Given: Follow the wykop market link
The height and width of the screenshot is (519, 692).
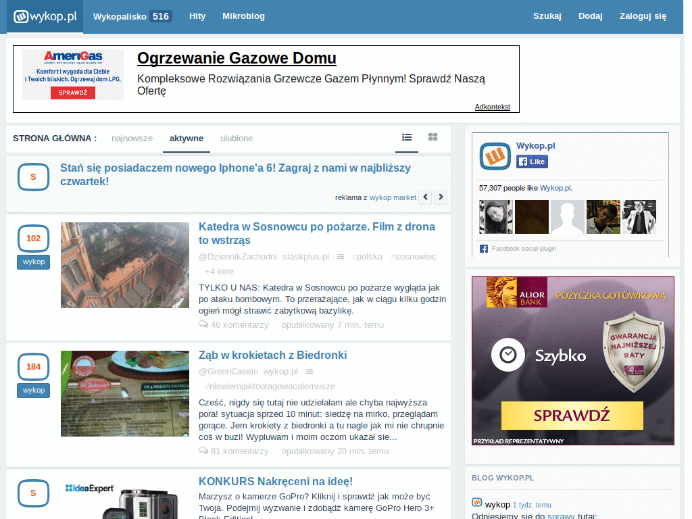Looking at the screenshot, I should click(x=393, y=198).
